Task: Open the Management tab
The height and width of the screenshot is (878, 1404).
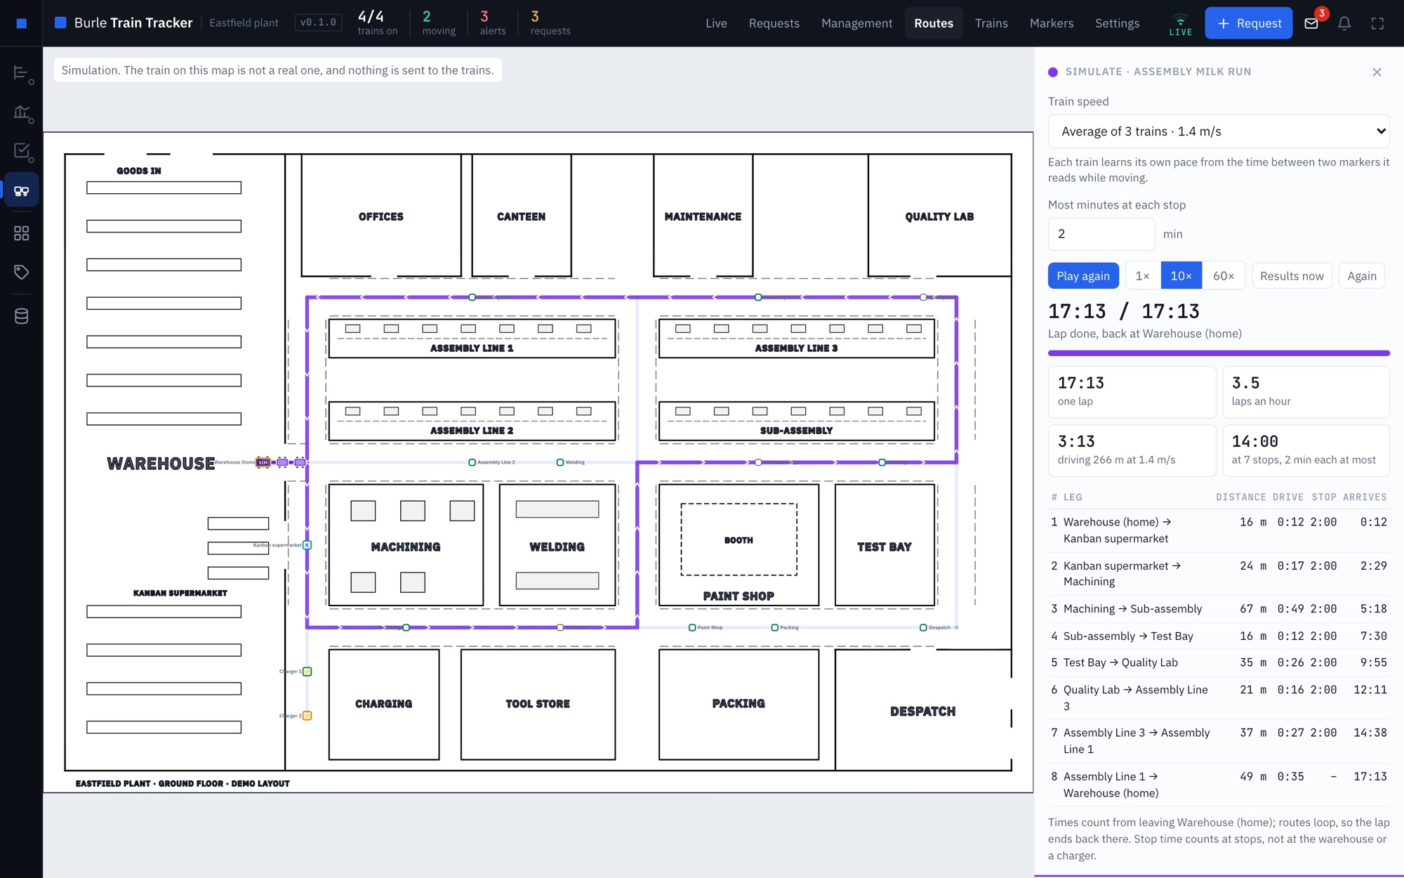Action: 856,23
